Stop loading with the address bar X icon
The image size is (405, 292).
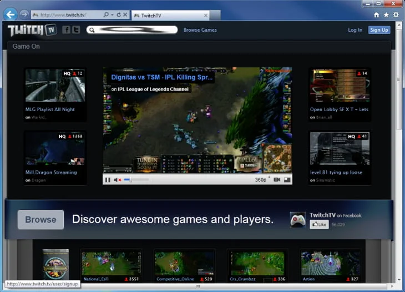point(125,15)
